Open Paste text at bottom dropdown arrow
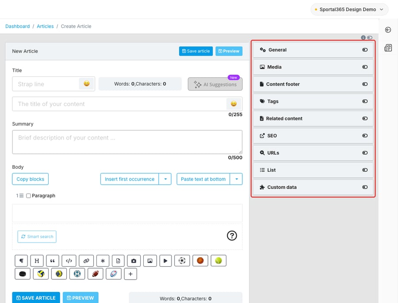The height and width of the screenshot is (303, 398). click(x=236, y=179)
